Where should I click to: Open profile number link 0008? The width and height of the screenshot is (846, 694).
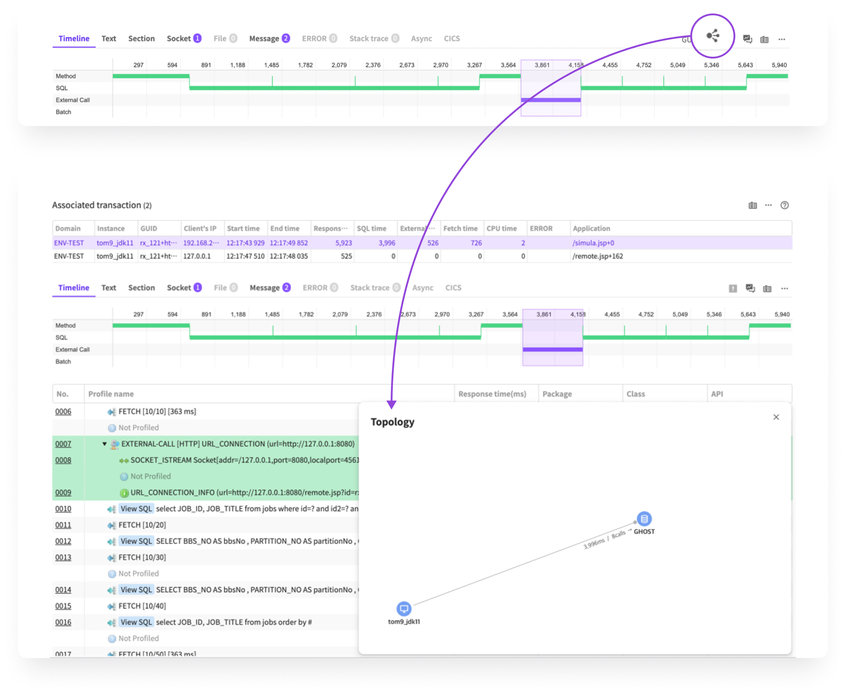click(x=63, y=460)
